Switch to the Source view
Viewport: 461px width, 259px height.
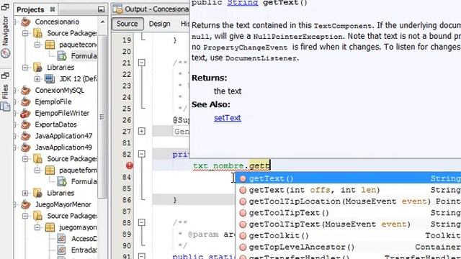point(127,24)
